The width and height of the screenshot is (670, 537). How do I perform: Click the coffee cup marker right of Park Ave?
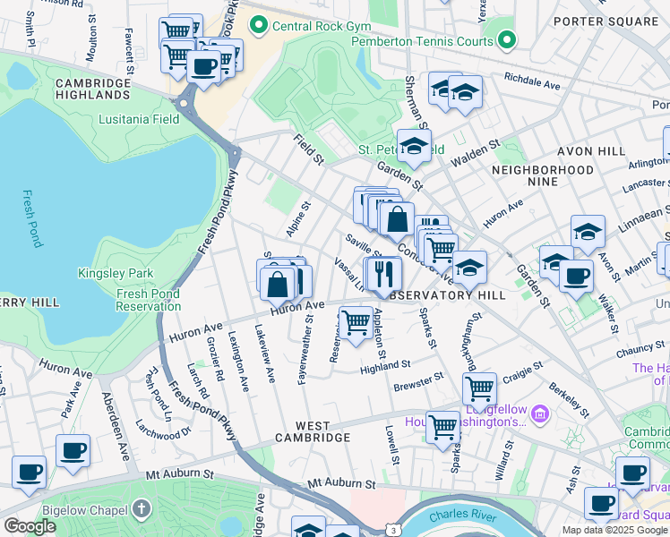point(73,453)
